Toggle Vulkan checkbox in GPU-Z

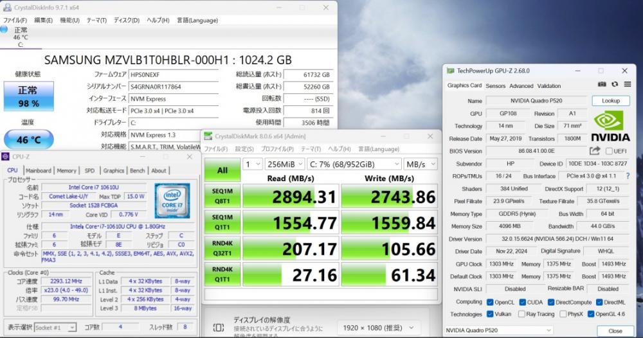[489, 314]
